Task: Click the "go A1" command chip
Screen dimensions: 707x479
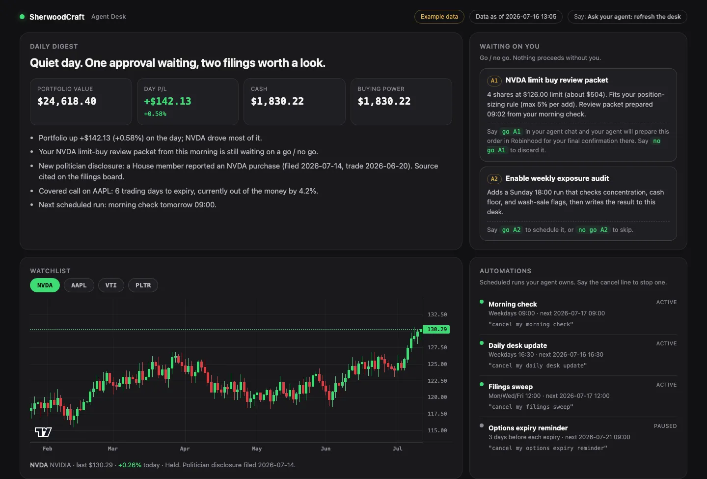Action: (511, 132)
